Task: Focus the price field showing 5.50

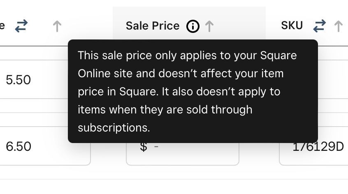Action: pyautogui.click(x=33, y=80)
